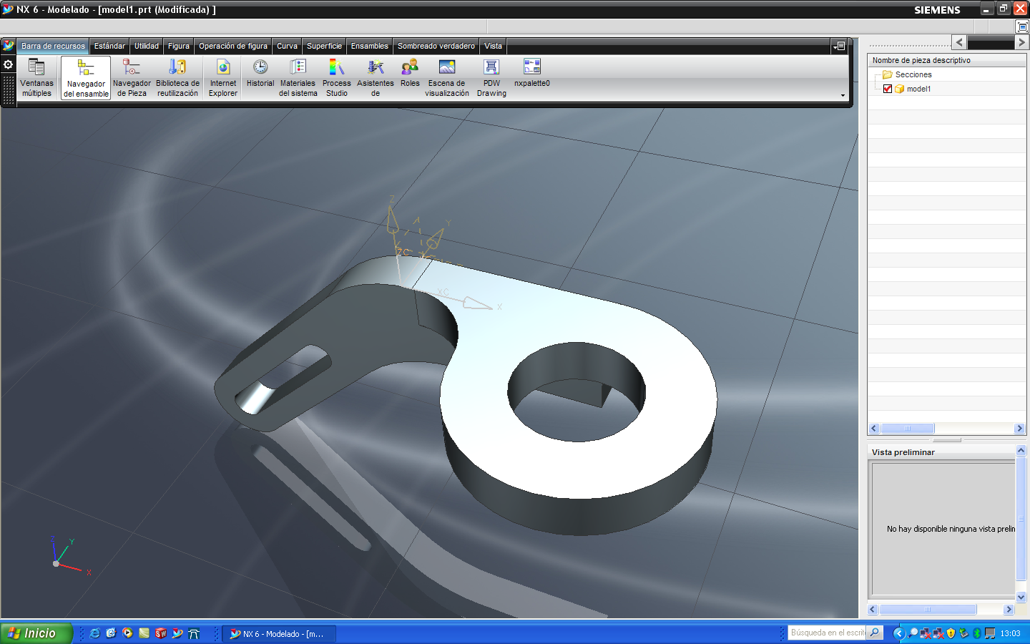Screen dimensions: 1030x644
Task: Expand hidden system tray icons
Action: 899,633
